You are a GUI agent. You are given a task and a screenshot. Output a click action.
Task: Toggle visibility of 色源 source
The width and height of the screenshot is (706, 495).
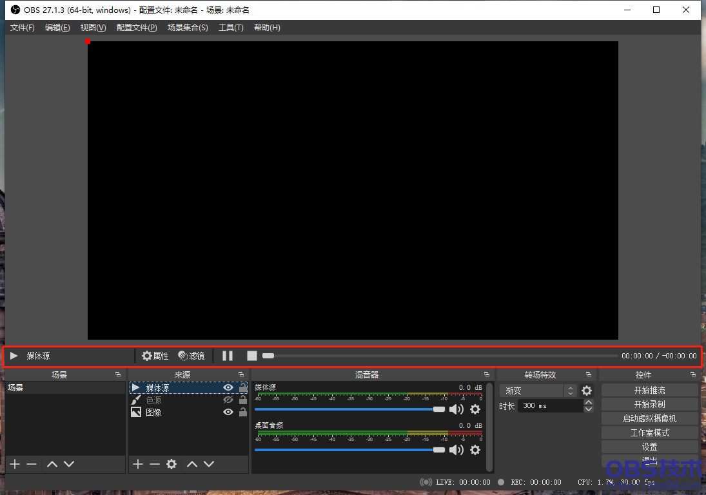[228, 400]
